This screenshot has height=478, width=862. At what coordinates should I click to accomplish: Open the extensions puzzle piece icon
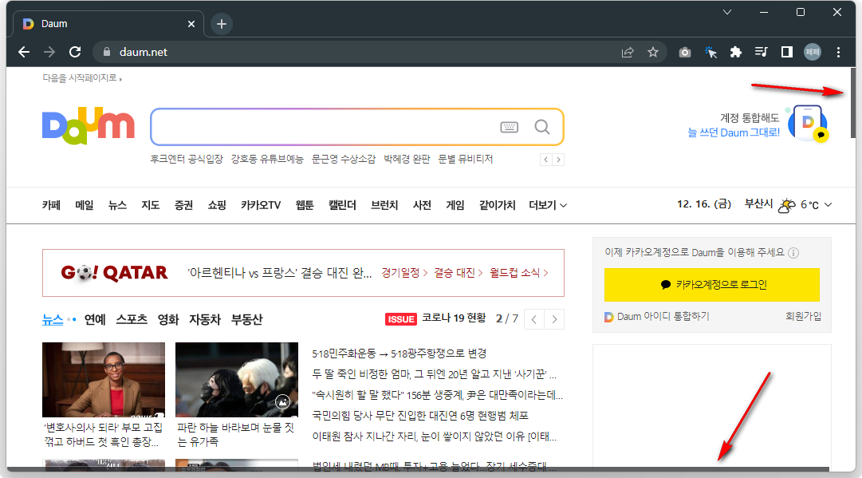[735, 52]
